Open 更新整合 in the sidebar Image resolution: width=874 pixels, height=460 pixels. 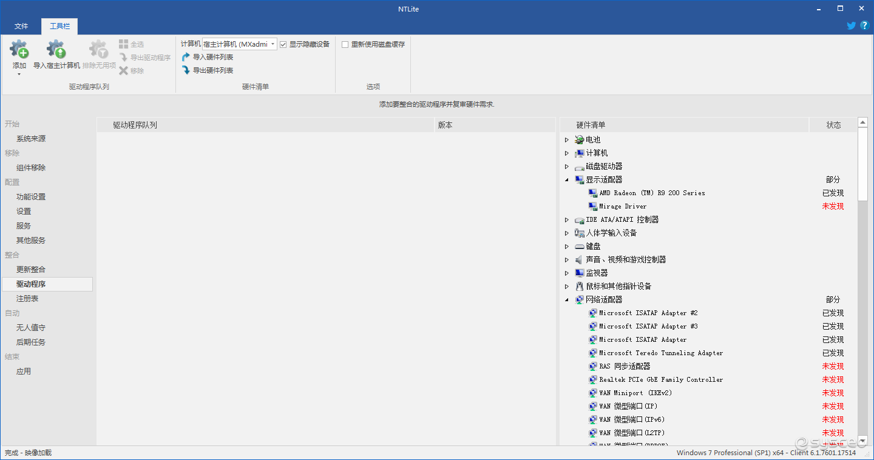pyautogui.click(x=31, y=270)
